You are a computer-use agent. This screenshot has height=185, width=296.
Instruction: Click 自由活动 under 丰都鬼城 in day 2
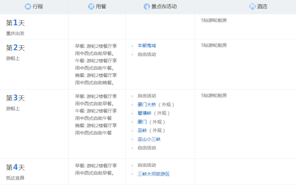(x=147, y=55)
